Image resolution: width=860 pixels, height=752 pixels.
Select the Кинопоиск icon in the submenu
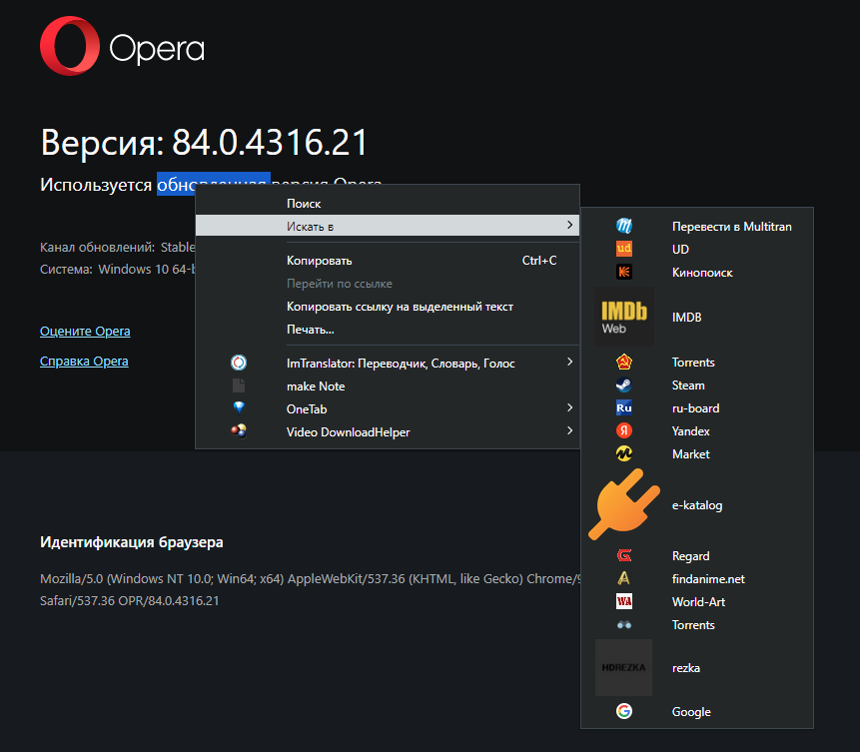(x=624, y=272)
